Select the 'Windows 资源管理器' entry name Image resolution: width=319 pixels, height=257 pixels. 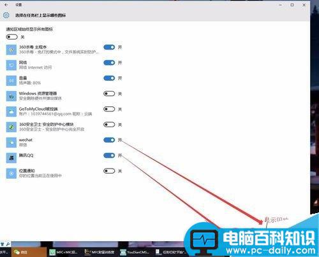[x=38, y=94]
